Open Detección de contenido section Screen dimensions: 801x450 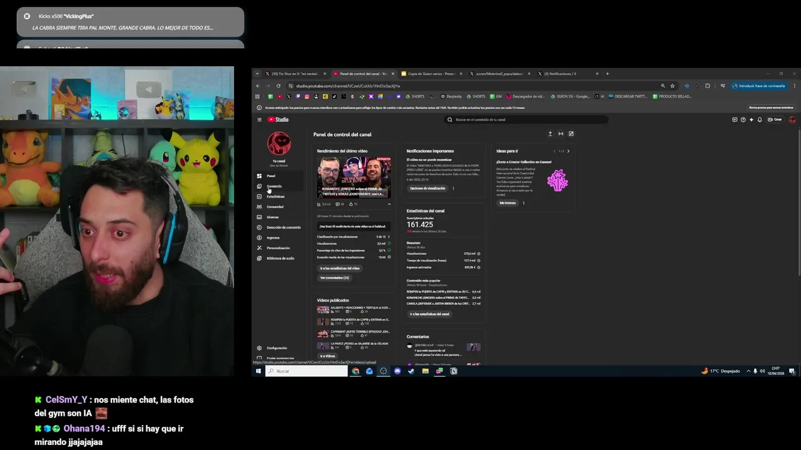click(279, 227)
